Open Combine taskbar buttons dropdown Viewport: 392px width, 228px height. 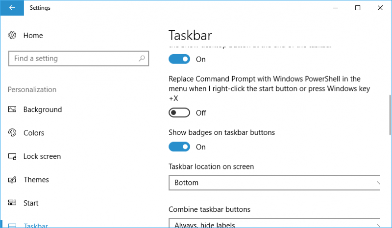point(274,223)
